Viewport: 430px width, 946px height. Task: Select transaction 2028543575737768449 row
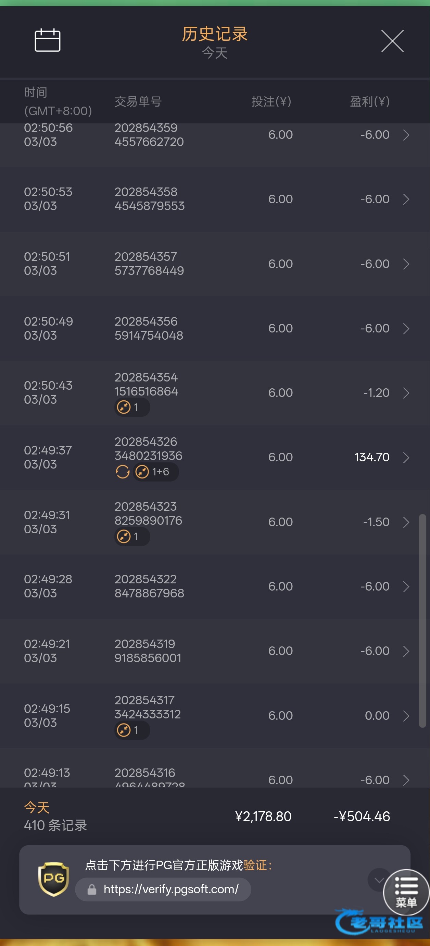149,264
